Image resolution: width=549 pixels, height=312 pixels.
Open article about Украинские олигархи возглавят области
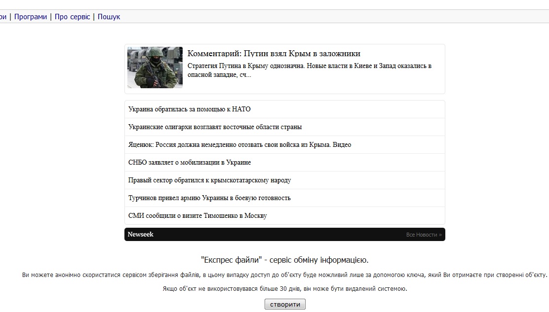[x=215, y=127]
